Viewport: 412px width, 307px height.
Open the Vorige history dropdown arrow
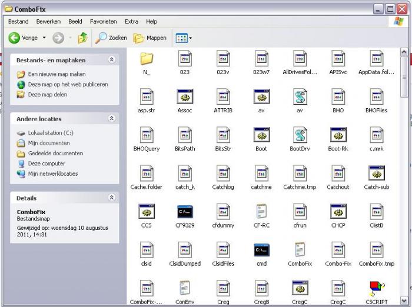(44, 38)
